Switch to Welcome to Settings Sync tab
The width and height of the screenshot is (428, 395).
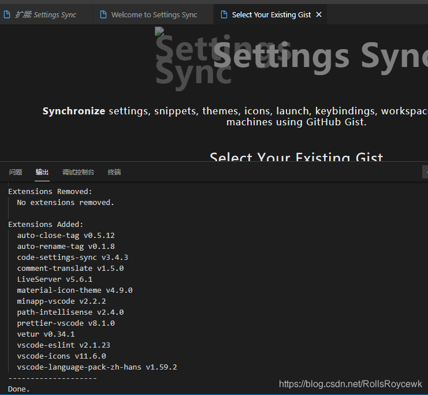click(154, 14)
